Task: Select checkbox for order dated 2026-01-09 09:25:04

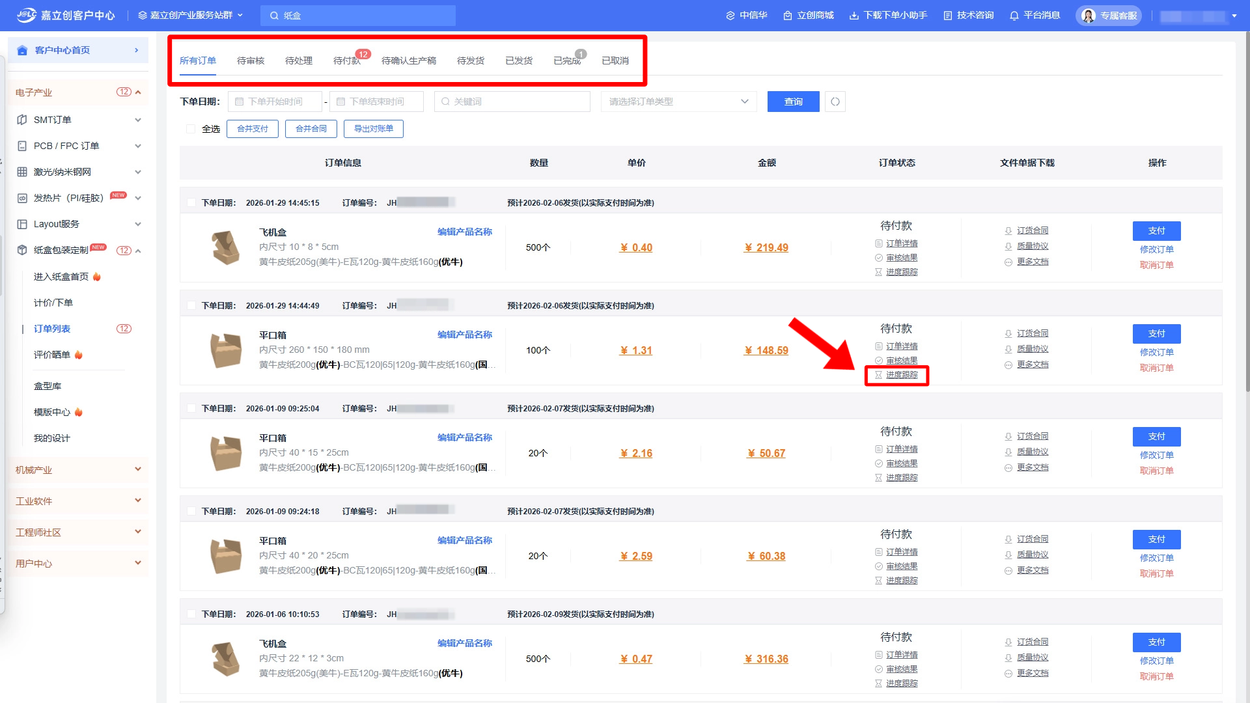Action: pyautogui.click(x=191, y=408)
